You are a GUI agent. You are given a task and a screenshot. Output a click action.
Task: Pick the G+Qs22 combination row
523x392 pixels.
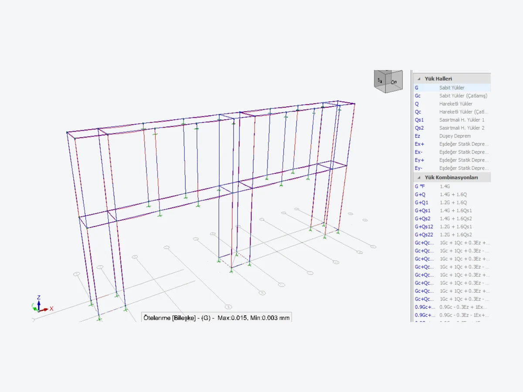(x=452, y=235)
